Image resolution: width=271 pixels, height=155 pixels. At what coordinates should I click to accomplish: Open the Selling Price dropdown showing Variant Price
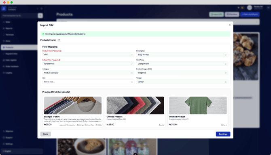click(x=88, y=64)
